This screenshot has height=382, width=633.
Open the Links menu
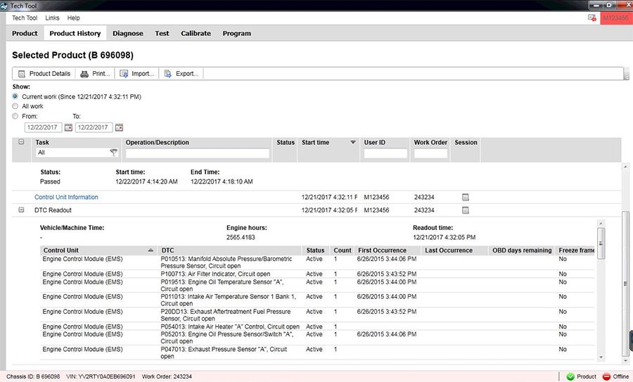pos(52,18)
